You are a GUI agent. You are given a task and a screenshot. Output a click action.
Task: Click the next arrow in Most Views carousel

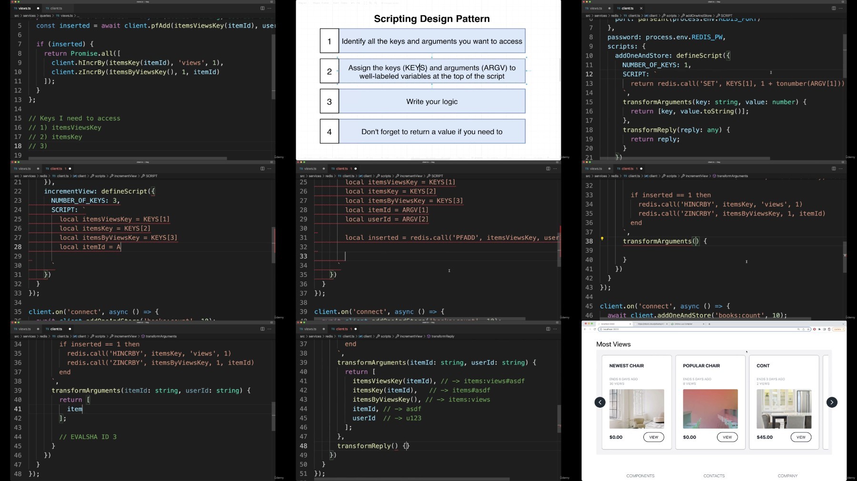(x=832, y=402)
